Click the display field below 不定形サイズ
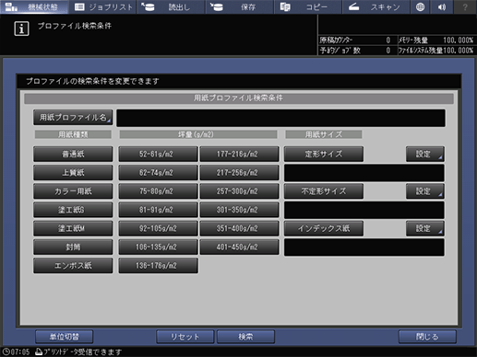This screenshot has width=477, height=357. (x=364, y=210)
